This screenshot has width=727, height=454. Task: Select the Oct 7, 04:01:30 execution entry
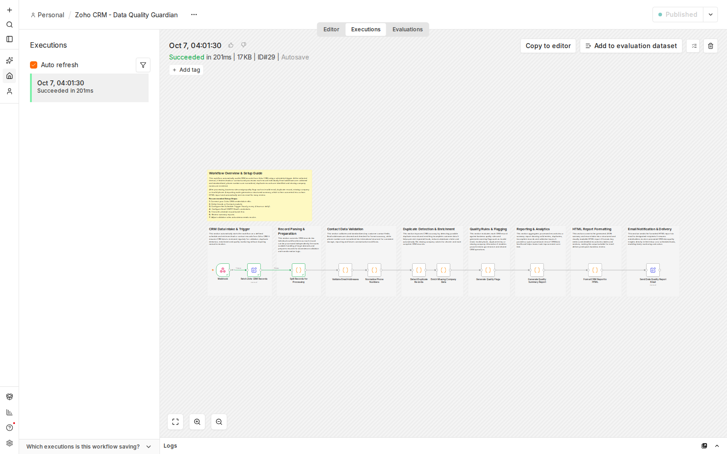tap(90, 88)
